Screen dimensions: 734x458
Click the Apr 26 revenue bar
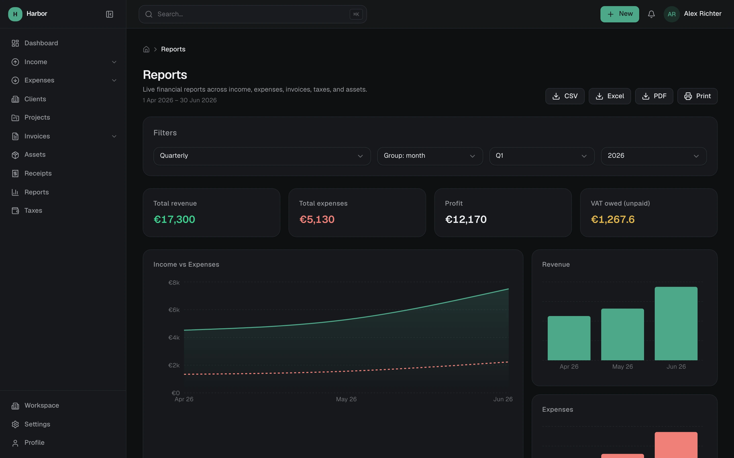(569, 338)
